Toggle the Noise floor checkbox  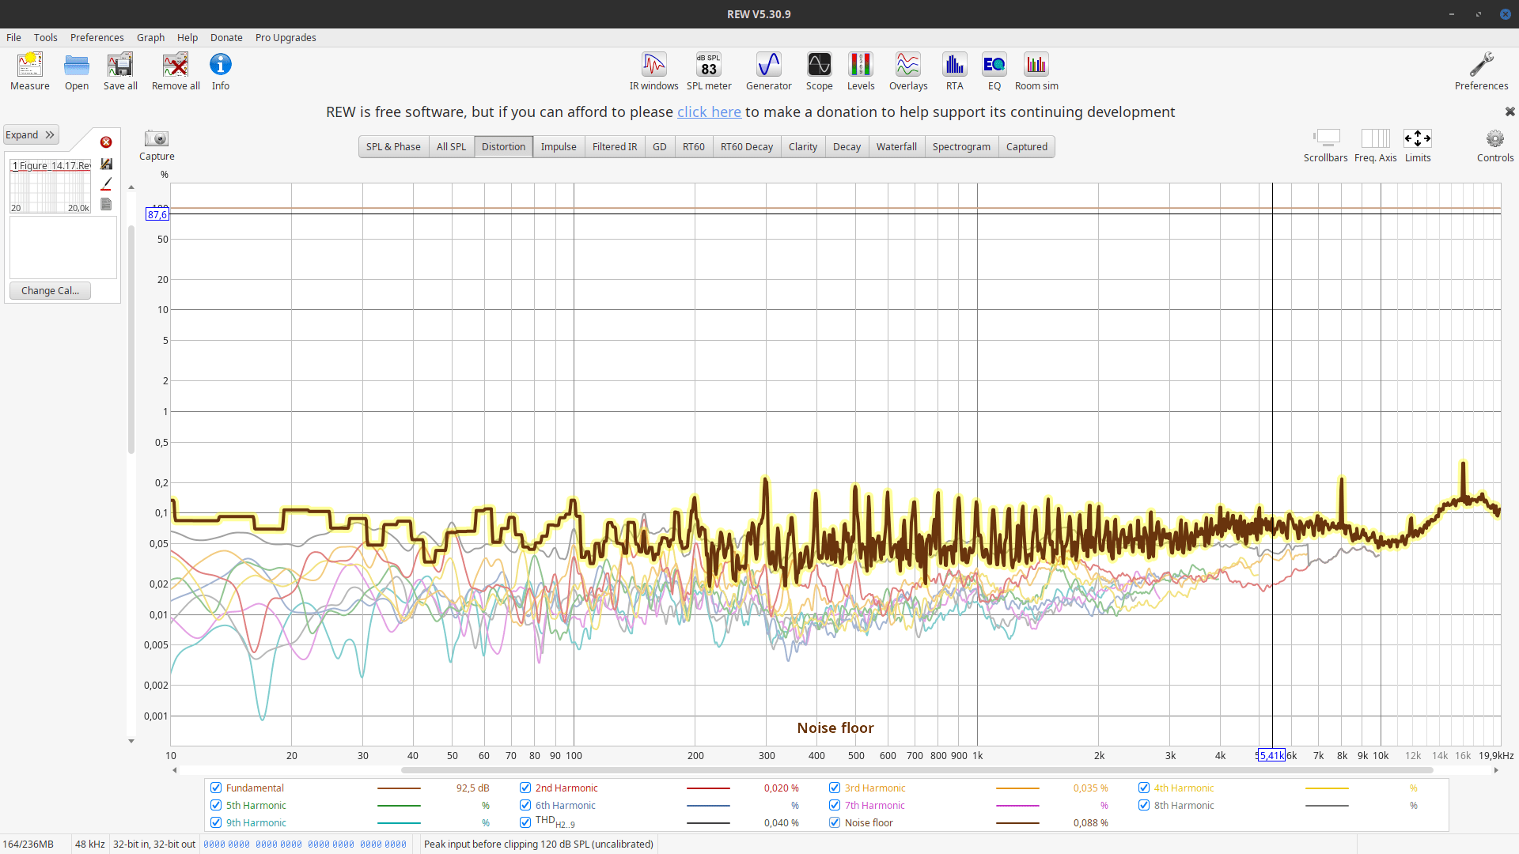tap(835, 822)
